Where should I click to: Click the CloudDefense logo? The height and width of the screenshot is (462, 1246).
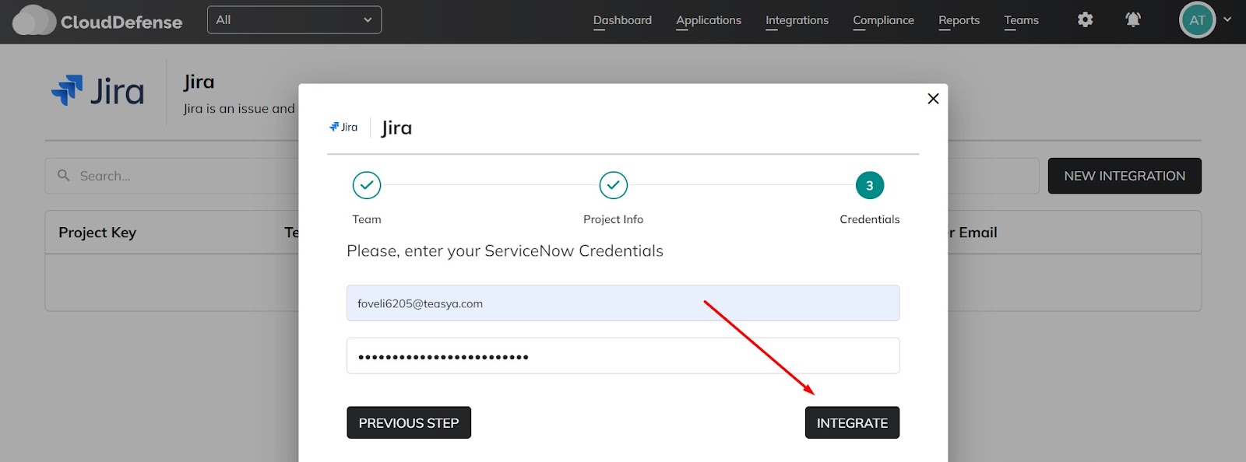pos(97,21)
